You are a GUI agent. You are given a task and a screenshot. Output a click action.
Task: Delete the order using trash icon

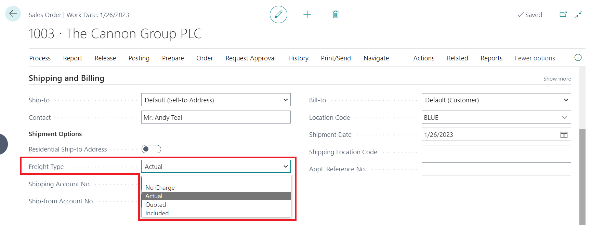coord(336,14)
